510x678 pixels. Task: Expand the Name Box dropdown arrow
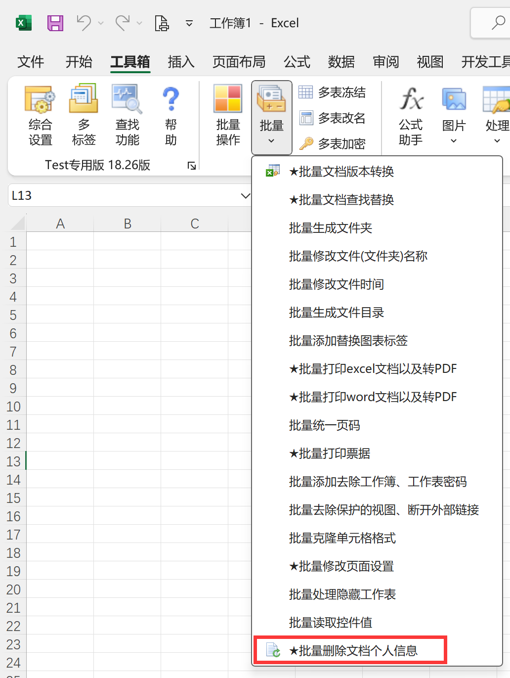(x=245, y=196)
